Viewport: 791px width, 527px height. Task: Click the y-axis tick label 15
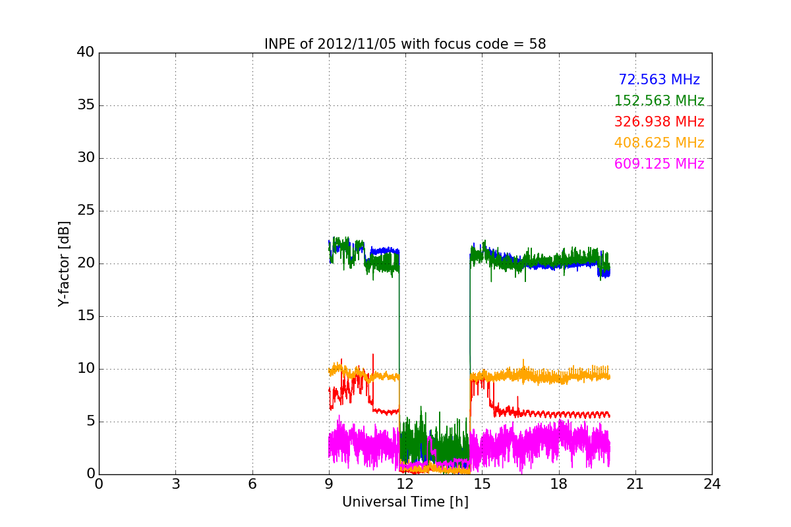[x=86, y=316]
